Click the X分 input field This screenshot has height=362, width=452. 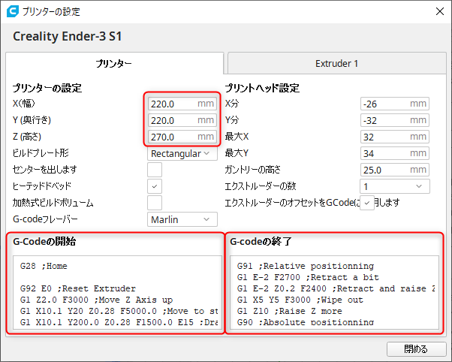click(x=395, y=104)
